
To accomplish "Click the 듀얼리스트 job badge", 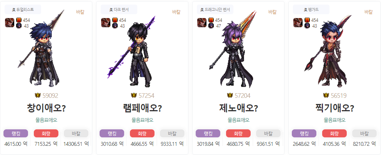I will (23, 10).
